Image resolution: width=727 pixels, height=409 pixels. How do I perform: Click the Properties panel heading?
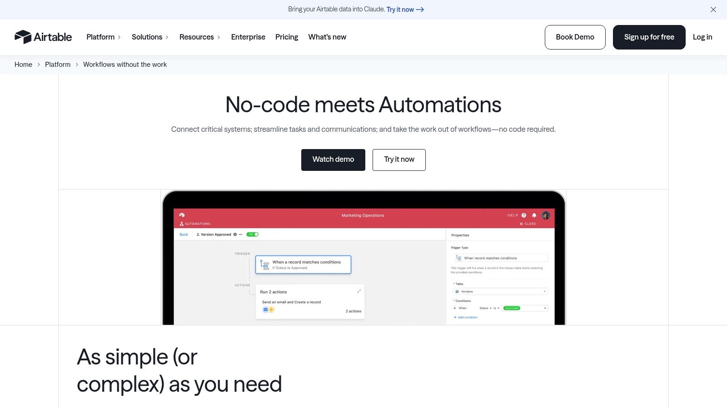pyautogui.click(x=460, y=235)
